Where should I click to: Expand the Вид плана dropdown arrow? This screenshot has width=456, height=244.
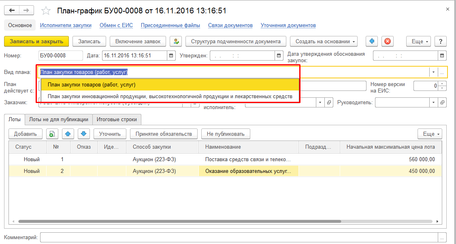click(433, 72)
